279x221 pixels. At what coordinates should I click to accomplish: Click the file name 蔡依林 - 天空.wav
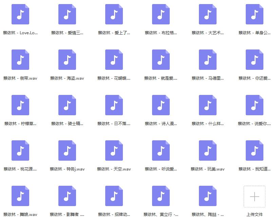[114, 169]
